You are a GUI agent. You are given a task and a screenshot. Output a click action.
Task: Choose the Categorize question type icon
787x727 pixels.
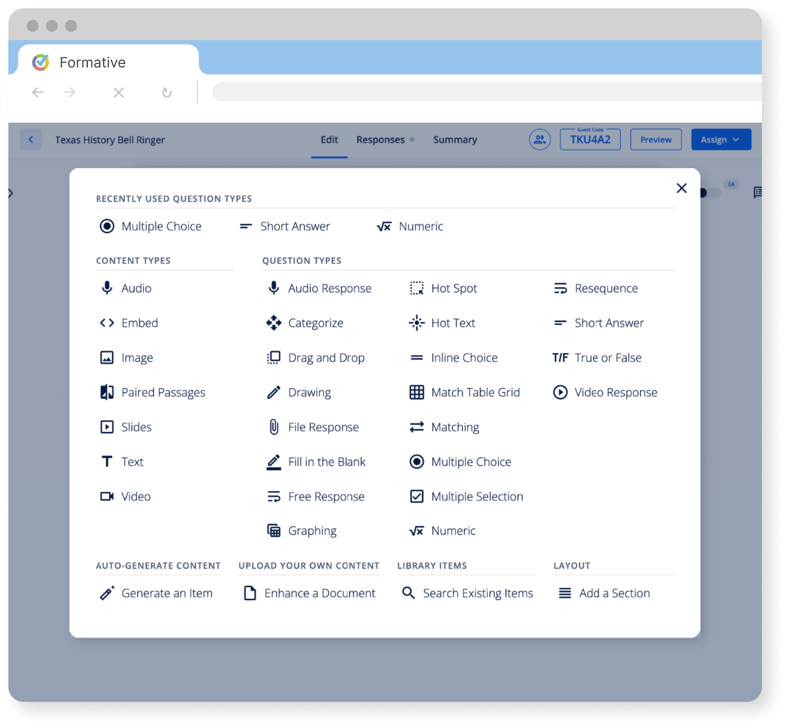tap(274, 323)
